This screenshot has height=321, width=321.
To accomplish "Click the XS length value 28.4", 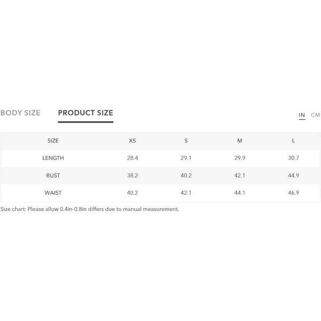I will click(132, 158).
